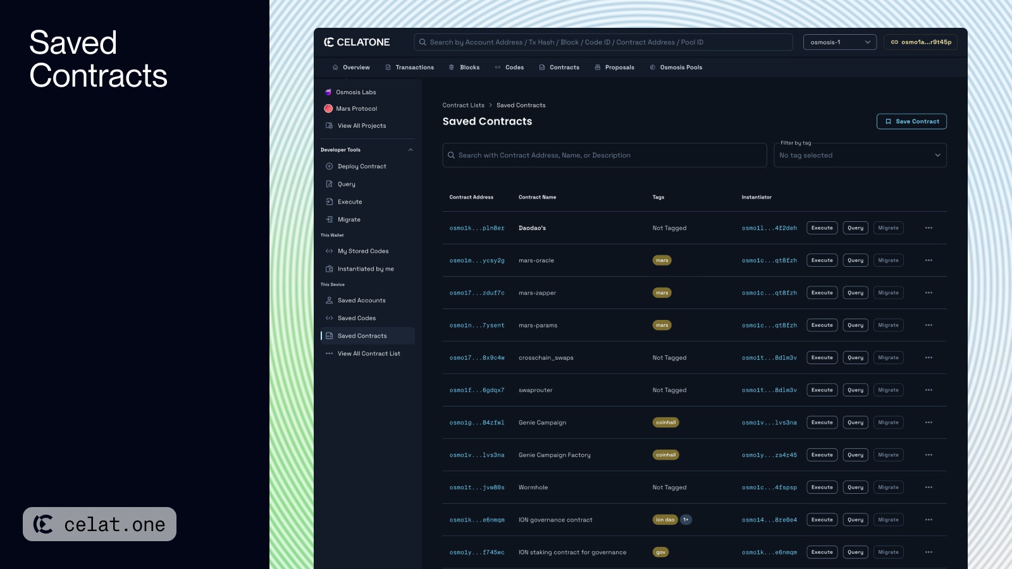
Task: Click Query for crosschain_swaps contract
Action: click(856, 358)
